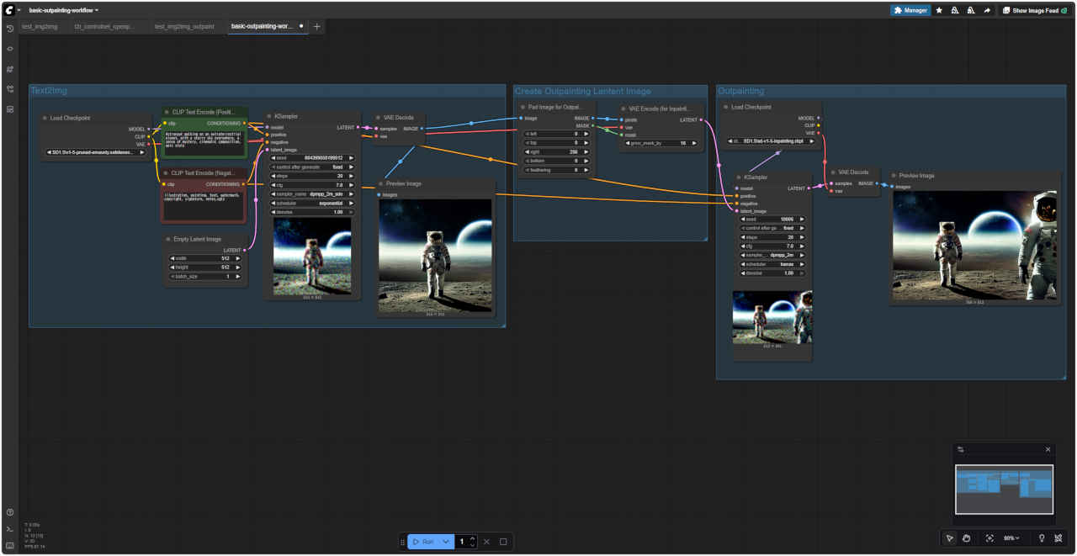Click the fit view icon
The image size is (1077, 556).
point(989,538)
